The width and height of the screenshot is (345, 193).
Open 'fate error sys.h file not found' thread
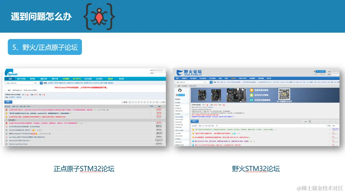click(18, 144)
